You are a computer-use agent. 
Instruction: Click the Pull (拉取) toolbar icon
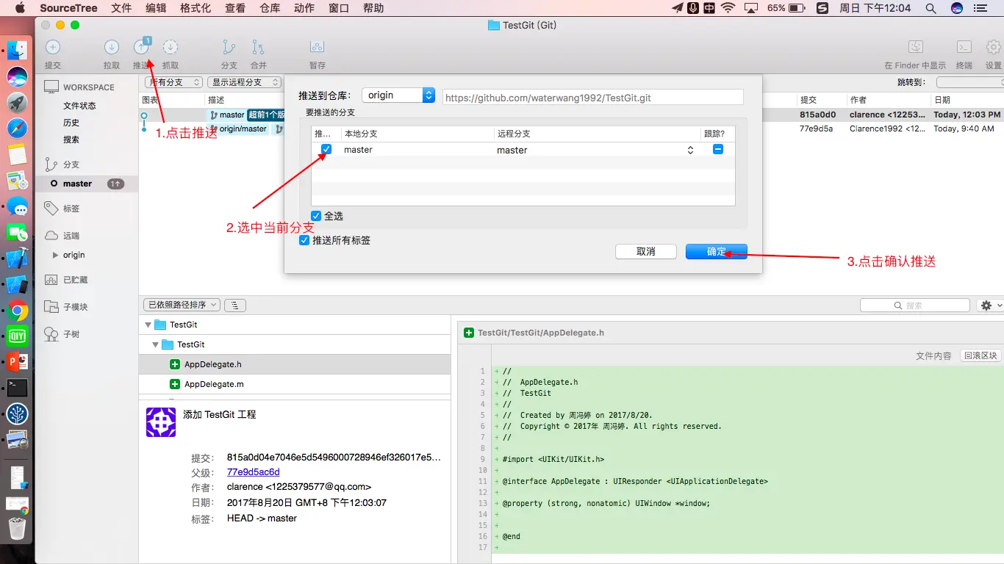click(x=112, y=48)
